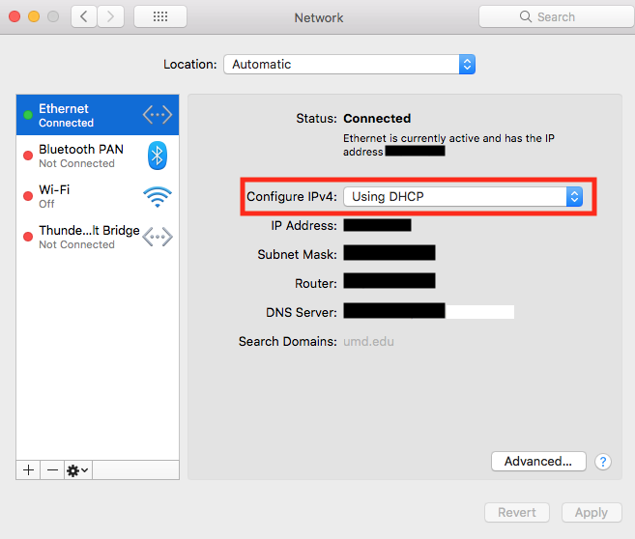Click in the Search field
This screenshot has width=635, height=539.
556,16
